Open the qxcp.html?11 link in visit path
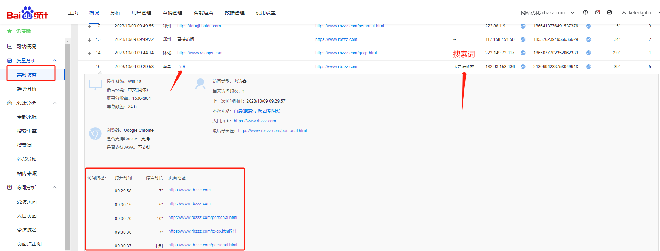The width and height of the screenshot is (660, 251). [x=203, y=231]
